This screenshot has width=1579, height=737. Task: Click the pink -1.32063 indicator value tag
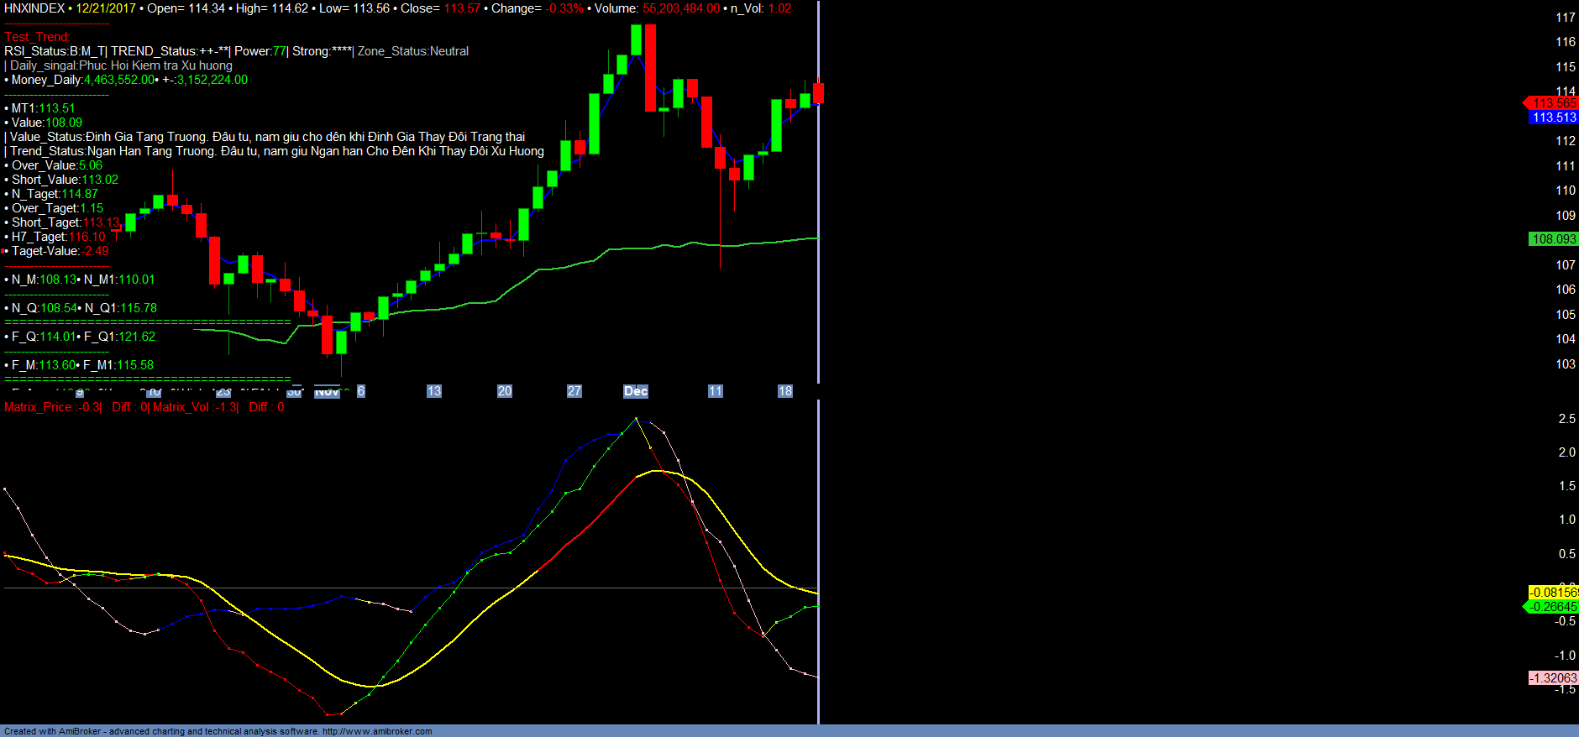pos(1553,678)
